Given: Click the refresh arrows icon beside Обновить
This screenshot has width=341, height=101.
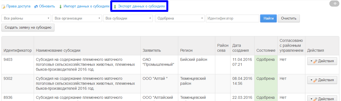Looking at the screenshot, I should click(36, 6).
